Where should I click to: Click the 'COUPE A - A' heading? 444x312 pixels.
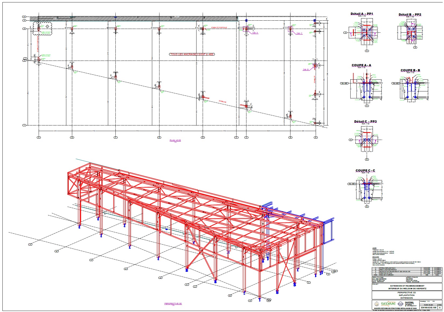tap(361, 65)
